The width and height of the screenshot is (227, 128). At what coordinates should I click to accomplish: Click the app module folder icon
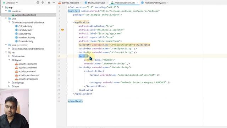(6, 7)
